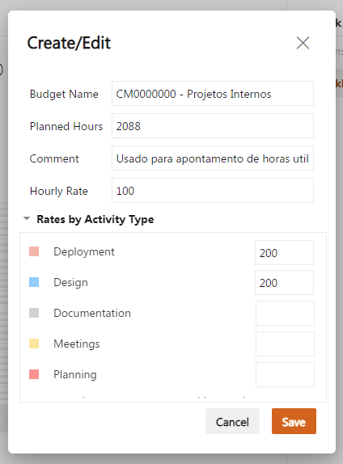This screenshot has width=343, height=464.
Task: Click the Rates by Activity Type heading
Action: coord(95,219)
